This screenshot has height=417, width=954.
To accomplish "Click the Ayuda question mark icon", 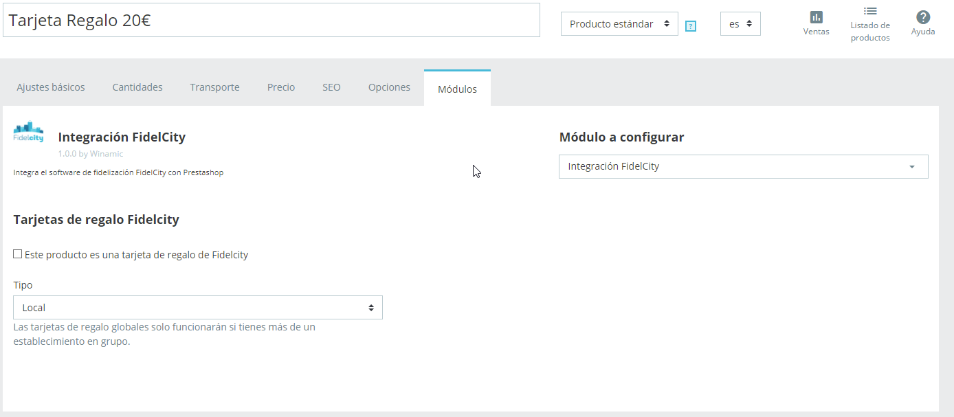I will click(x=923, y=17).
